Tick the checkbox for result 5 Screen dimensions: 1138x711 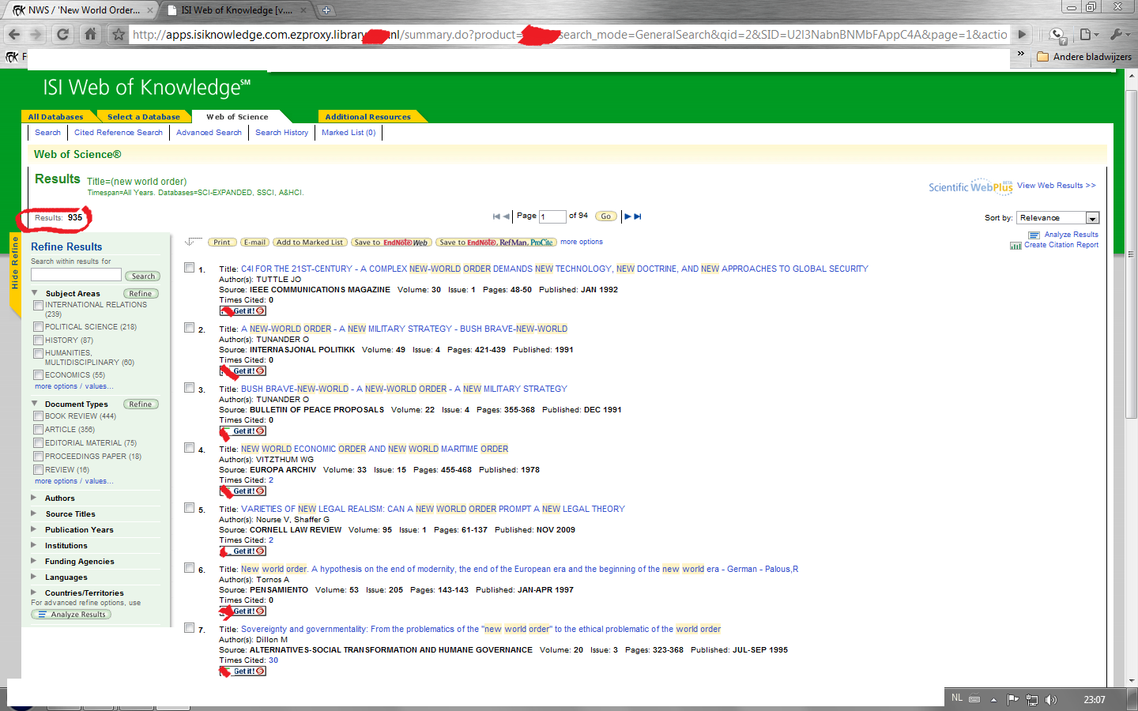pyautogui.click(x=189, y=508)
